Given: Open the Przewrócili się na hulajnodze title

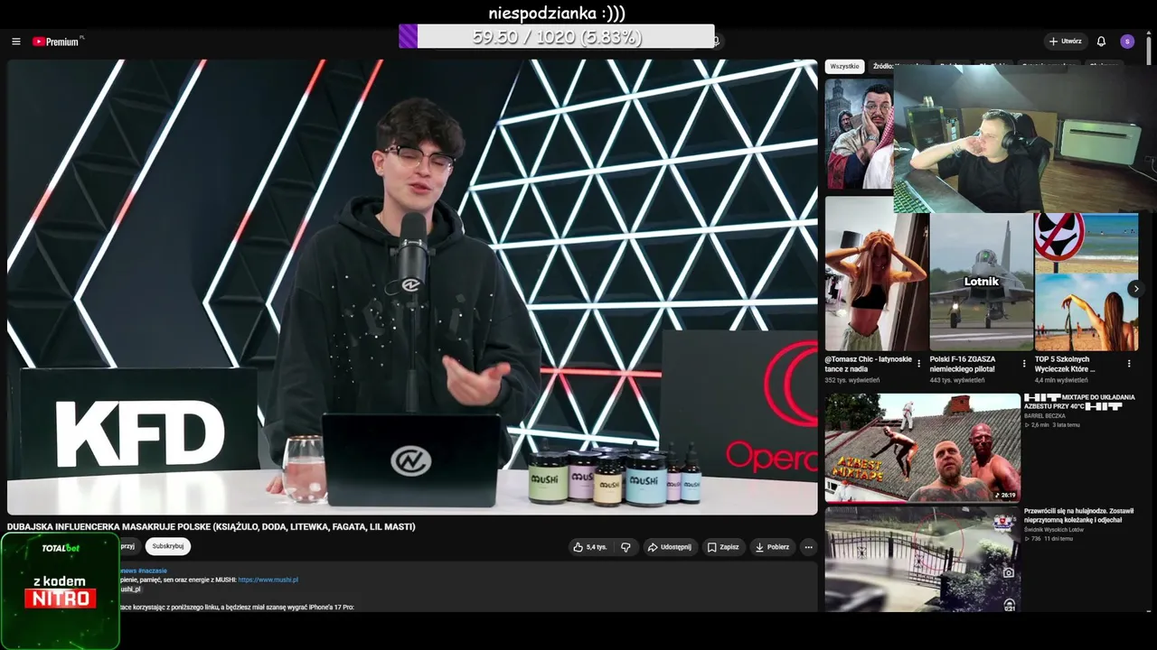Looking at the screenshot, I should (x=1078, y=515).
